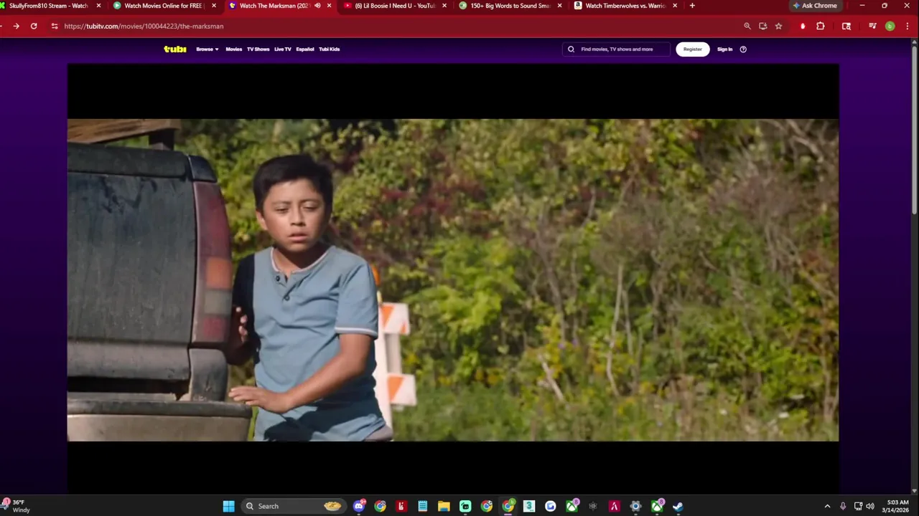Image resolution: width=919 pixels, height=516 pixels.
Task: Open the Notepad icon in the taskbar
Action: 423,506
